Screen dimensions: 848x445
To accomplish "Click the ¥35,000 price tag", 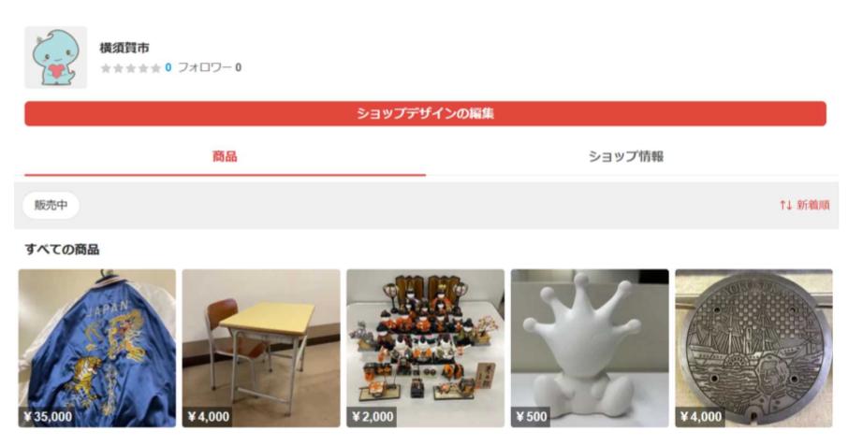I will click(x=48, y=416).
